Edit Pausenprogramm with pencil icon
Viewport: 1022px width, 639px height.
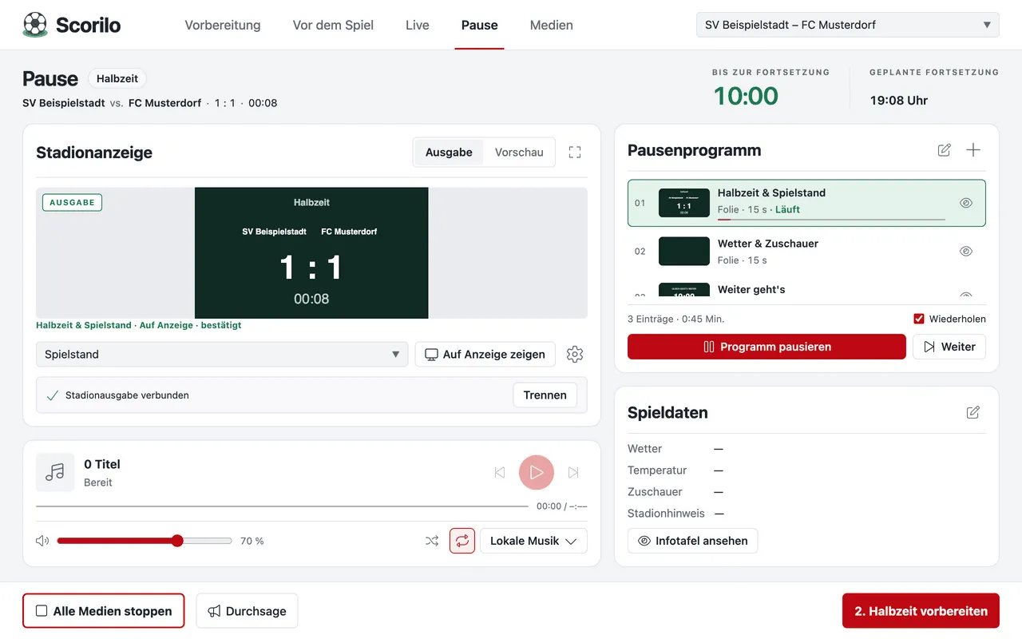(945, 150)
